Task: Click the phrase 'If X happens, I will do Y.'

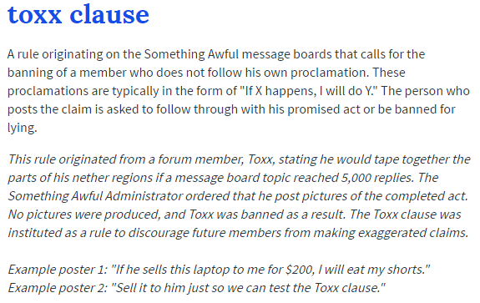Action: click(309, 91)
